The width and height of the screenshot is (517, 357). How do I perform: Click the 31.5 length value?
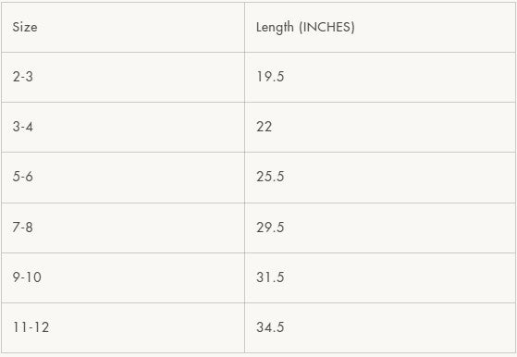pyautogui.click(x=270, y=277)
